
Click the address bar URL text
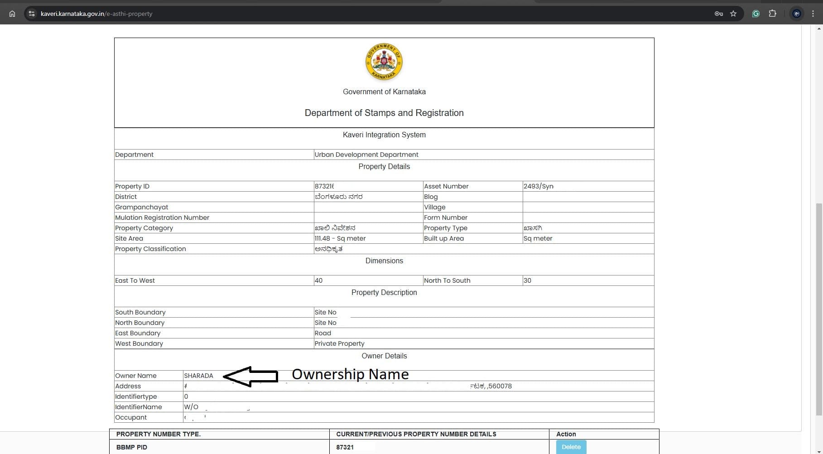(x=96, y=14)
